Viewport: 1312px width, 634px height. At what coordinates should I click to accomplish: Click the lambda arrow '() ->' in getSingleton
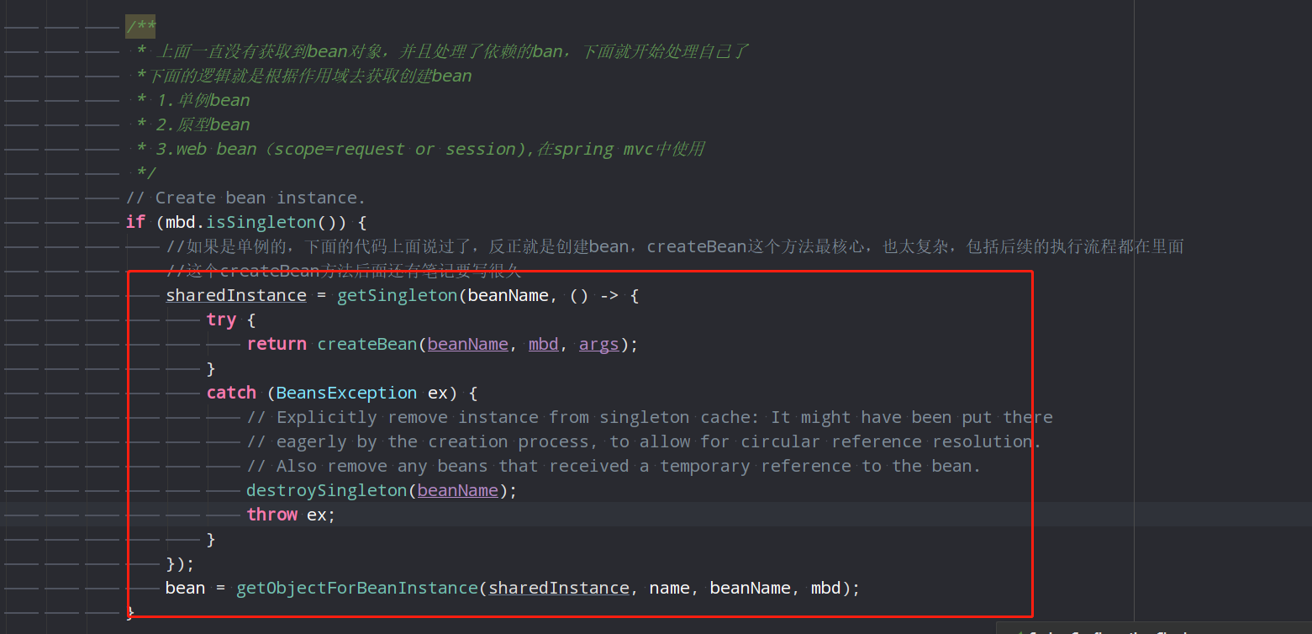click(594, 296)
